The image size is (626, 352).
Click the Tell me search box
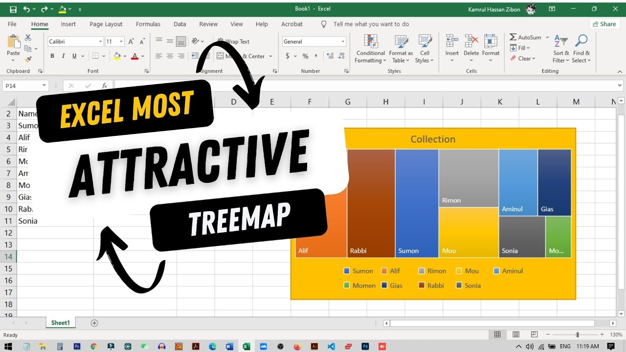371,24
